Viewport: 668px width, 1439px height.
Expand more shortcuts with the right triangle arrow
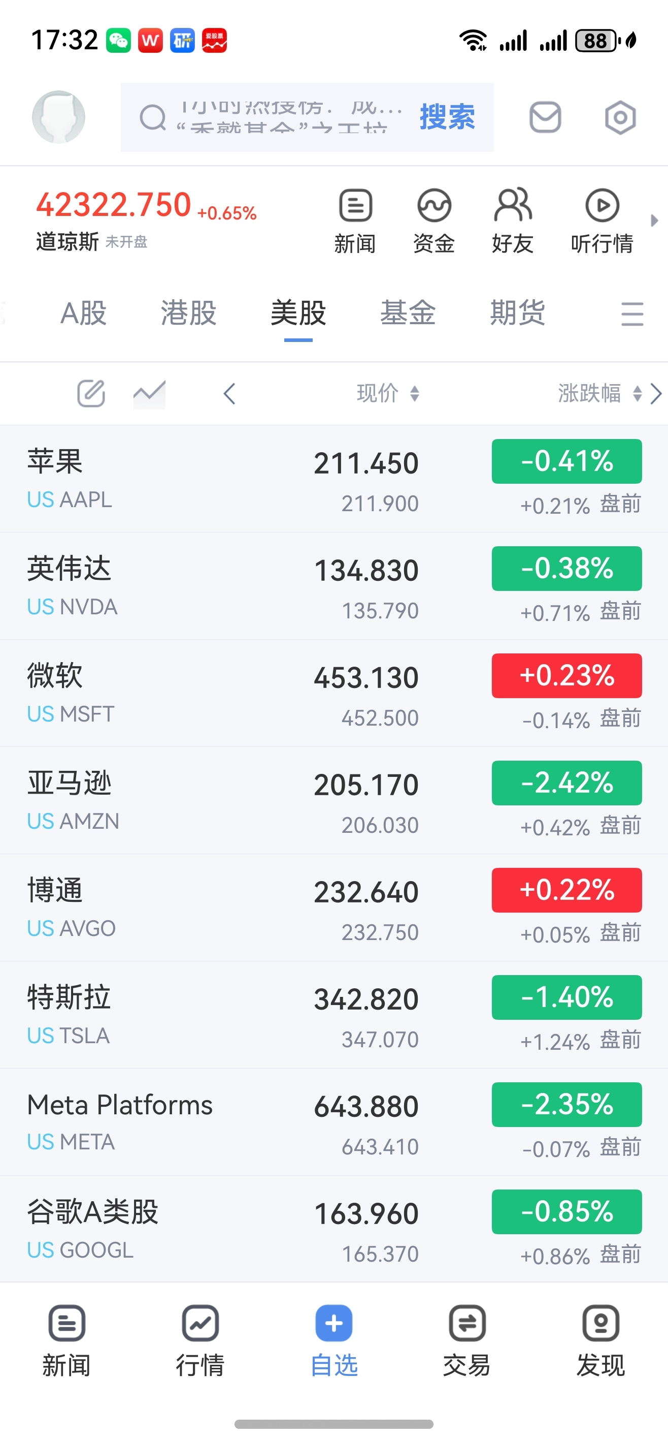[x=654, y=220]
